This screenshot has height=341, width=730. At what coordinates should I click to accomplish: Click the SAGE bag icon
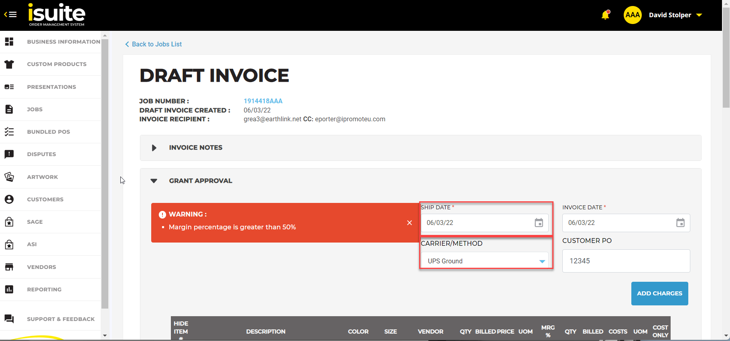click(9, 222)
